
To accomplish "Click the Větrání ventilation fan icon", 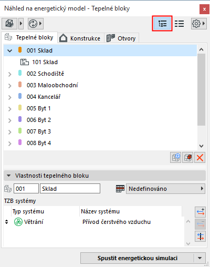I will [x=18, y=222].
